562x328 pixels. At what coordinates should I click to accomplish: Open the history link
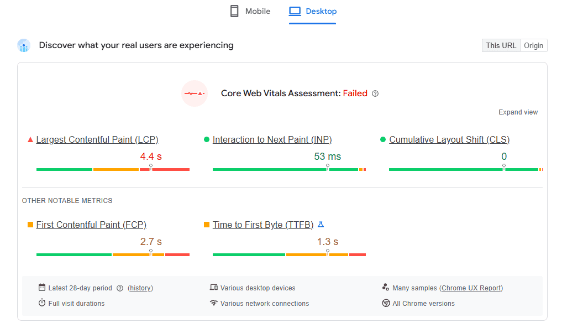click(x=140, y=288)
